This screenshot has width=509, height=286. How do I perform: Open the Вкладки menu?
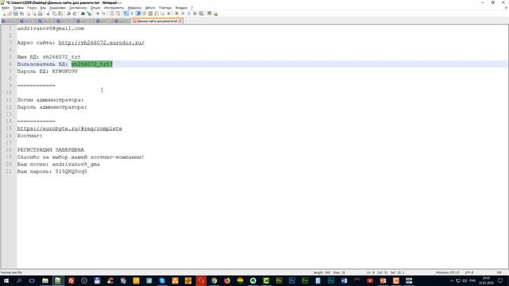tap(181, 8)
